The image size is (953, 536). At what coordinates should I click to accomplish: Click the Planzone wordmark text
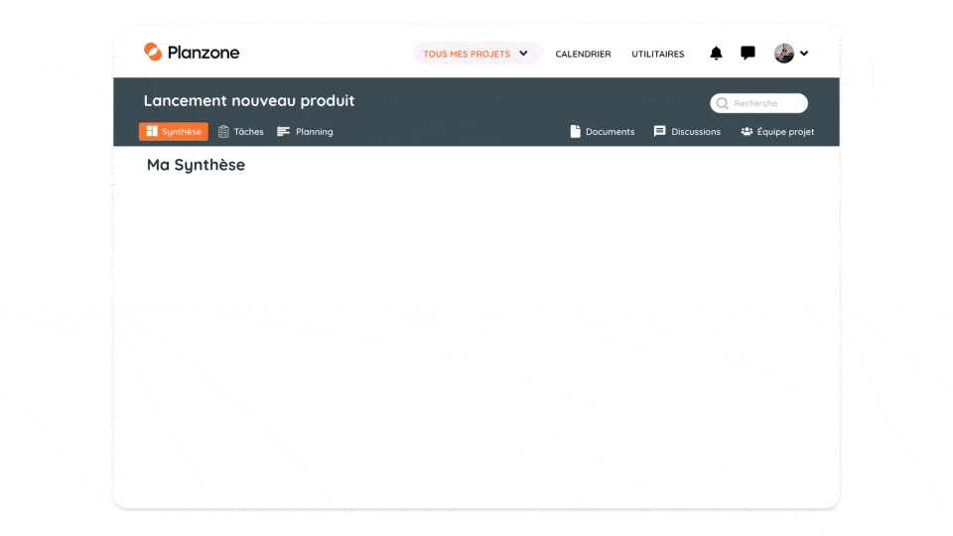[204, 53]
